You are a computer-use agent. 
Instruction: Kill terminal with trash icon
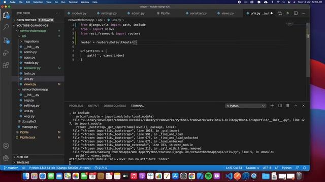click(x=288, y=106)
